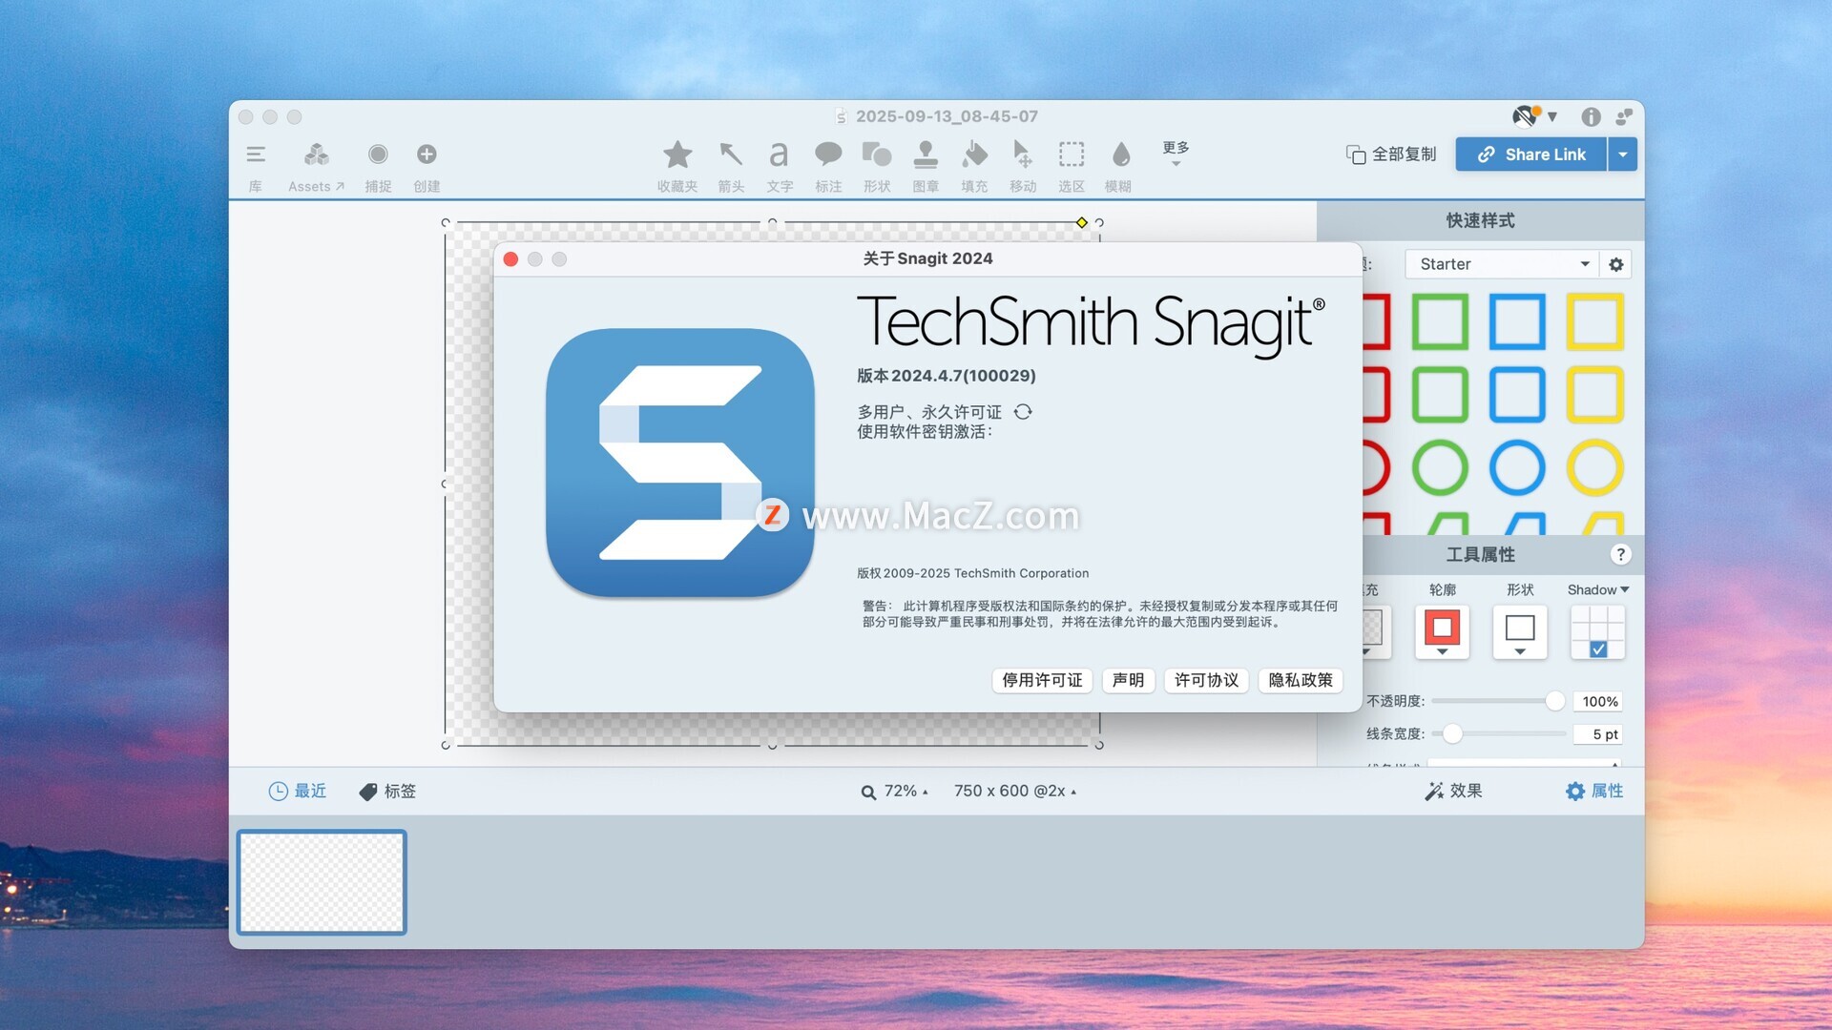Open the Favorites star tool
Viewport: 1832px width, 1030px height.
pyautogui.click(x=677, y=155)
